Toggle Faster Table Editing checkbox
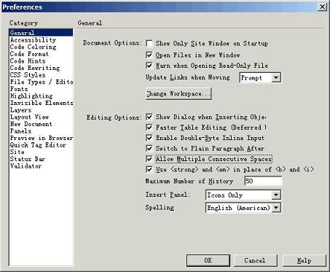 click(149, 128)
